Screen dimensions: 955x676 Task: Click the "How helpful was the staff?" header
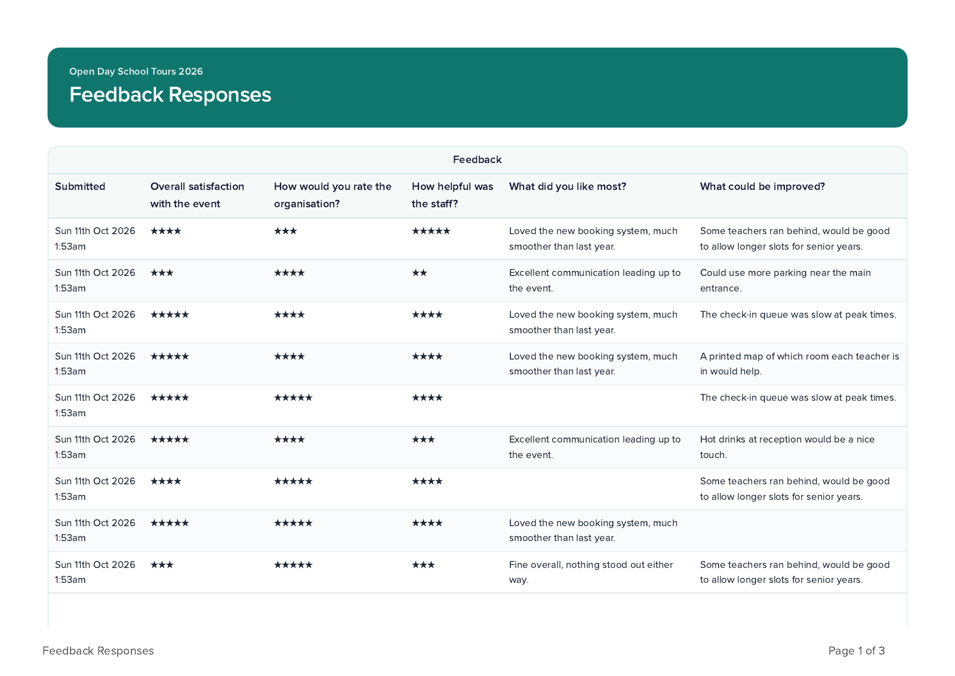pos(452,195)
